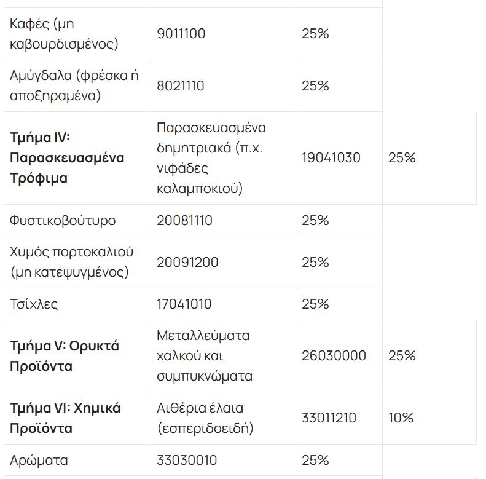Select the Φυστικοβούτυρο row label
This screenshot has height=479, width=486.
tap(63, 220)
